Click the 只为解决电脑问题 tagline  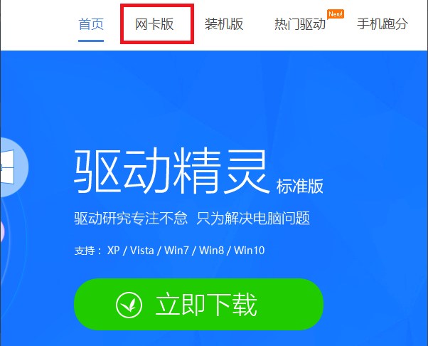coord(253,218)
